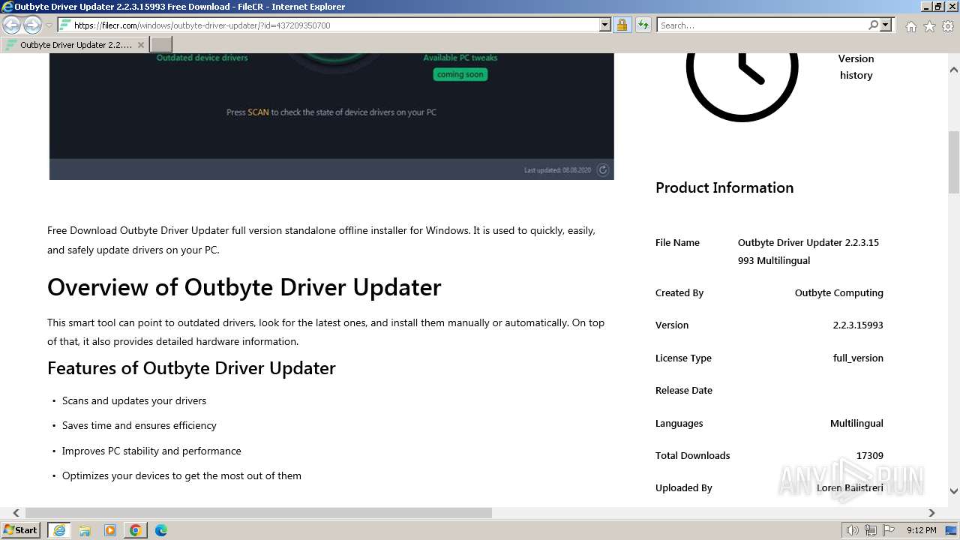Click the 'Overview of Outbyte Driver Updater' heading
The image size is (960, 540).
point(244,287)
